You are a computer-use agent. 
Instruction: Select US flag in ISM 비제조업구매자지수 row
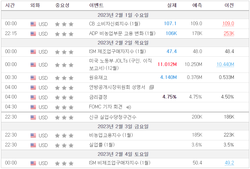(x=33, y=163)
